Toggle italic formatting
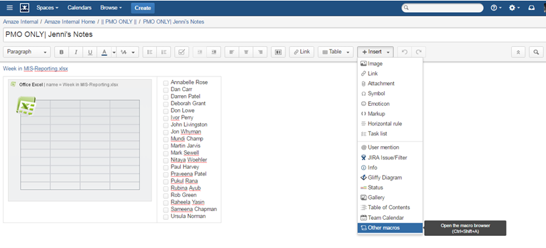Screen dimensions: 546x248 click(x=76, y=52)
